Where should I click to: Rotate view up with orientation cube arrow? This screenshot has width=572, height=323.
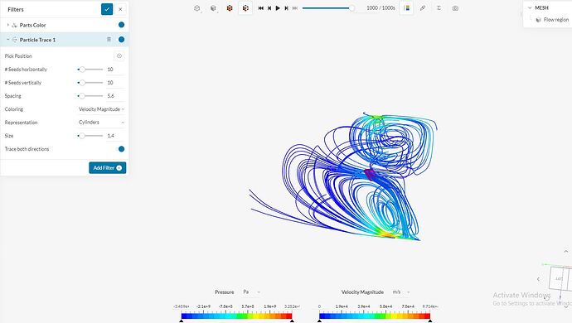(566, 251)
